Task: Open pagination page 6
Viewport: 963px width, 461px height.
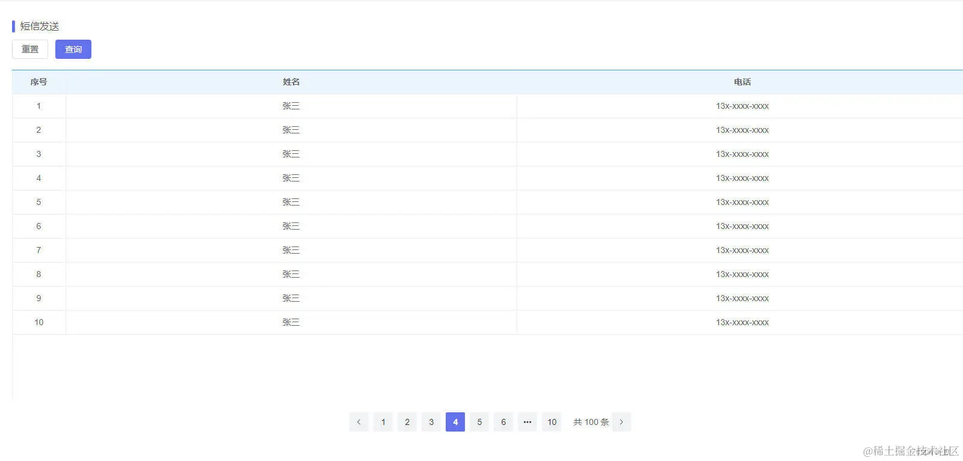Action: (x=503, y=422)
